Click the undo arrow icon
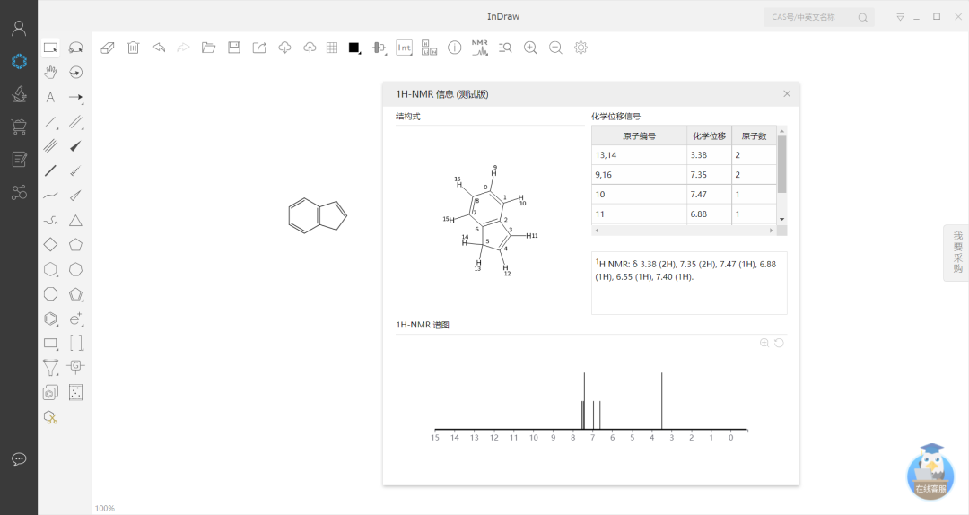Viewport: 969px width, 515px height. (x=159, y=48)
